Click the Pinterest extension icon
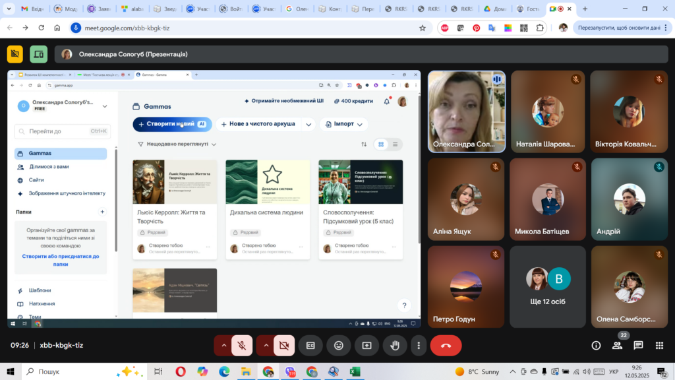 (x=476, y=28)
